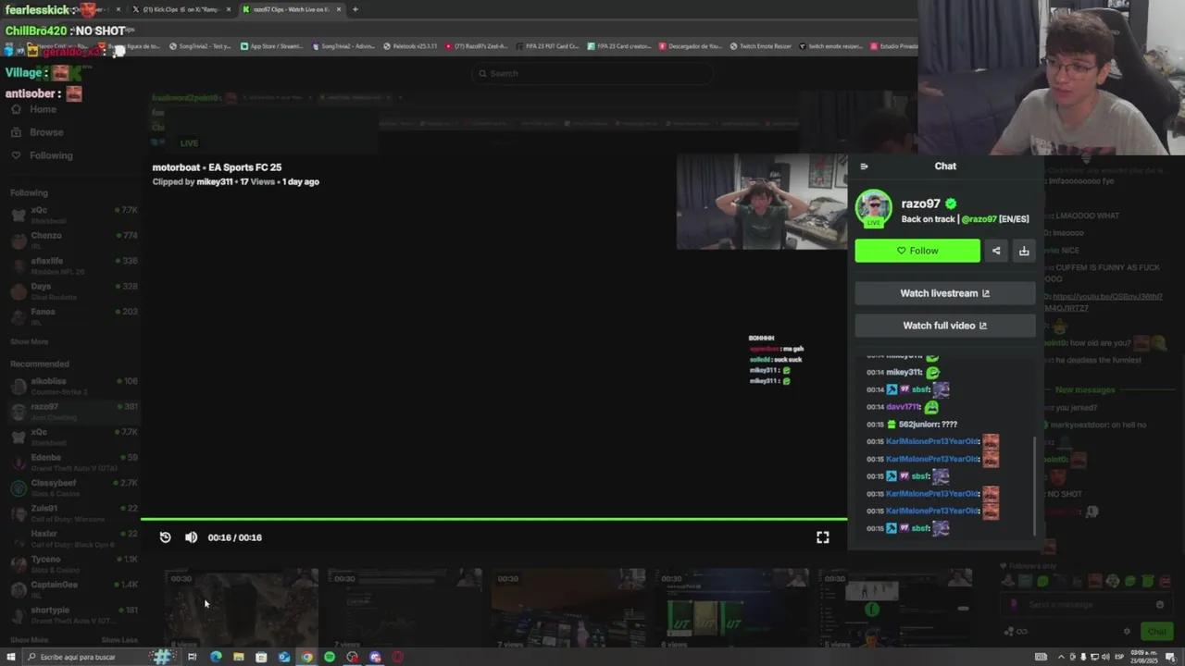The image size is (1185, 666).
Task: Seek on the green clip progress bar
Action: pyautogui.click(x=493, y=520)
